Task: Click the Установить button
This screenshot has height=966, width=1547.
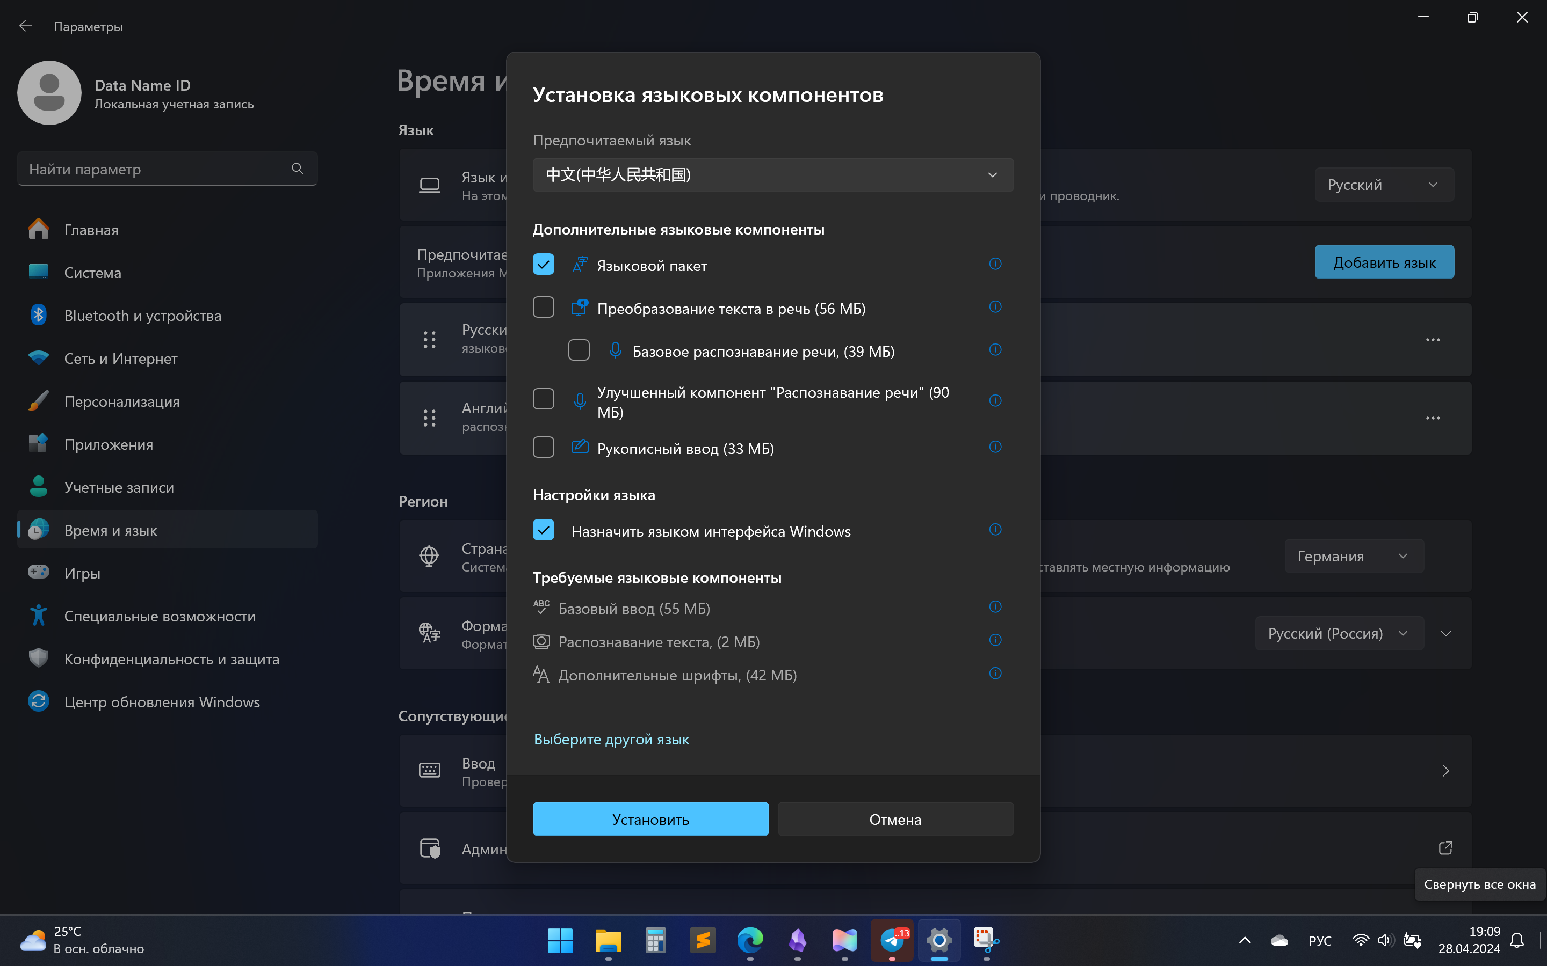Action: click(650, 819)
